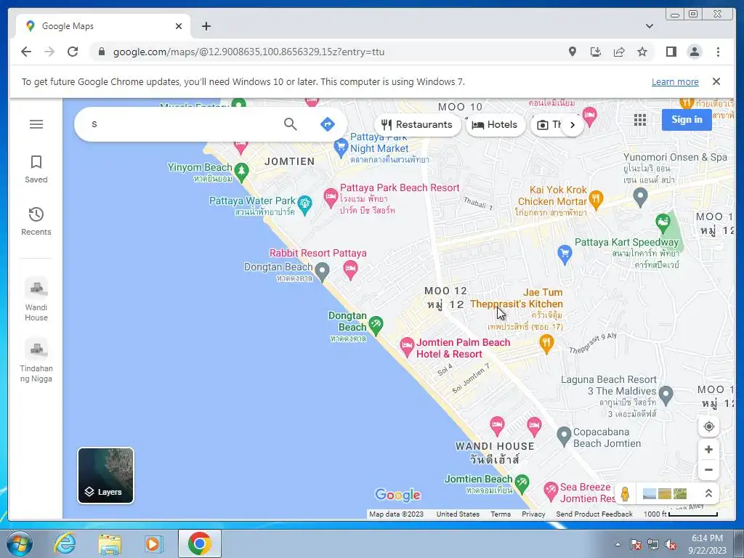Select the Pattaya Park Night Market shopping pin
744x558 pixels.
pyautogui.click(x=341, y=148)
